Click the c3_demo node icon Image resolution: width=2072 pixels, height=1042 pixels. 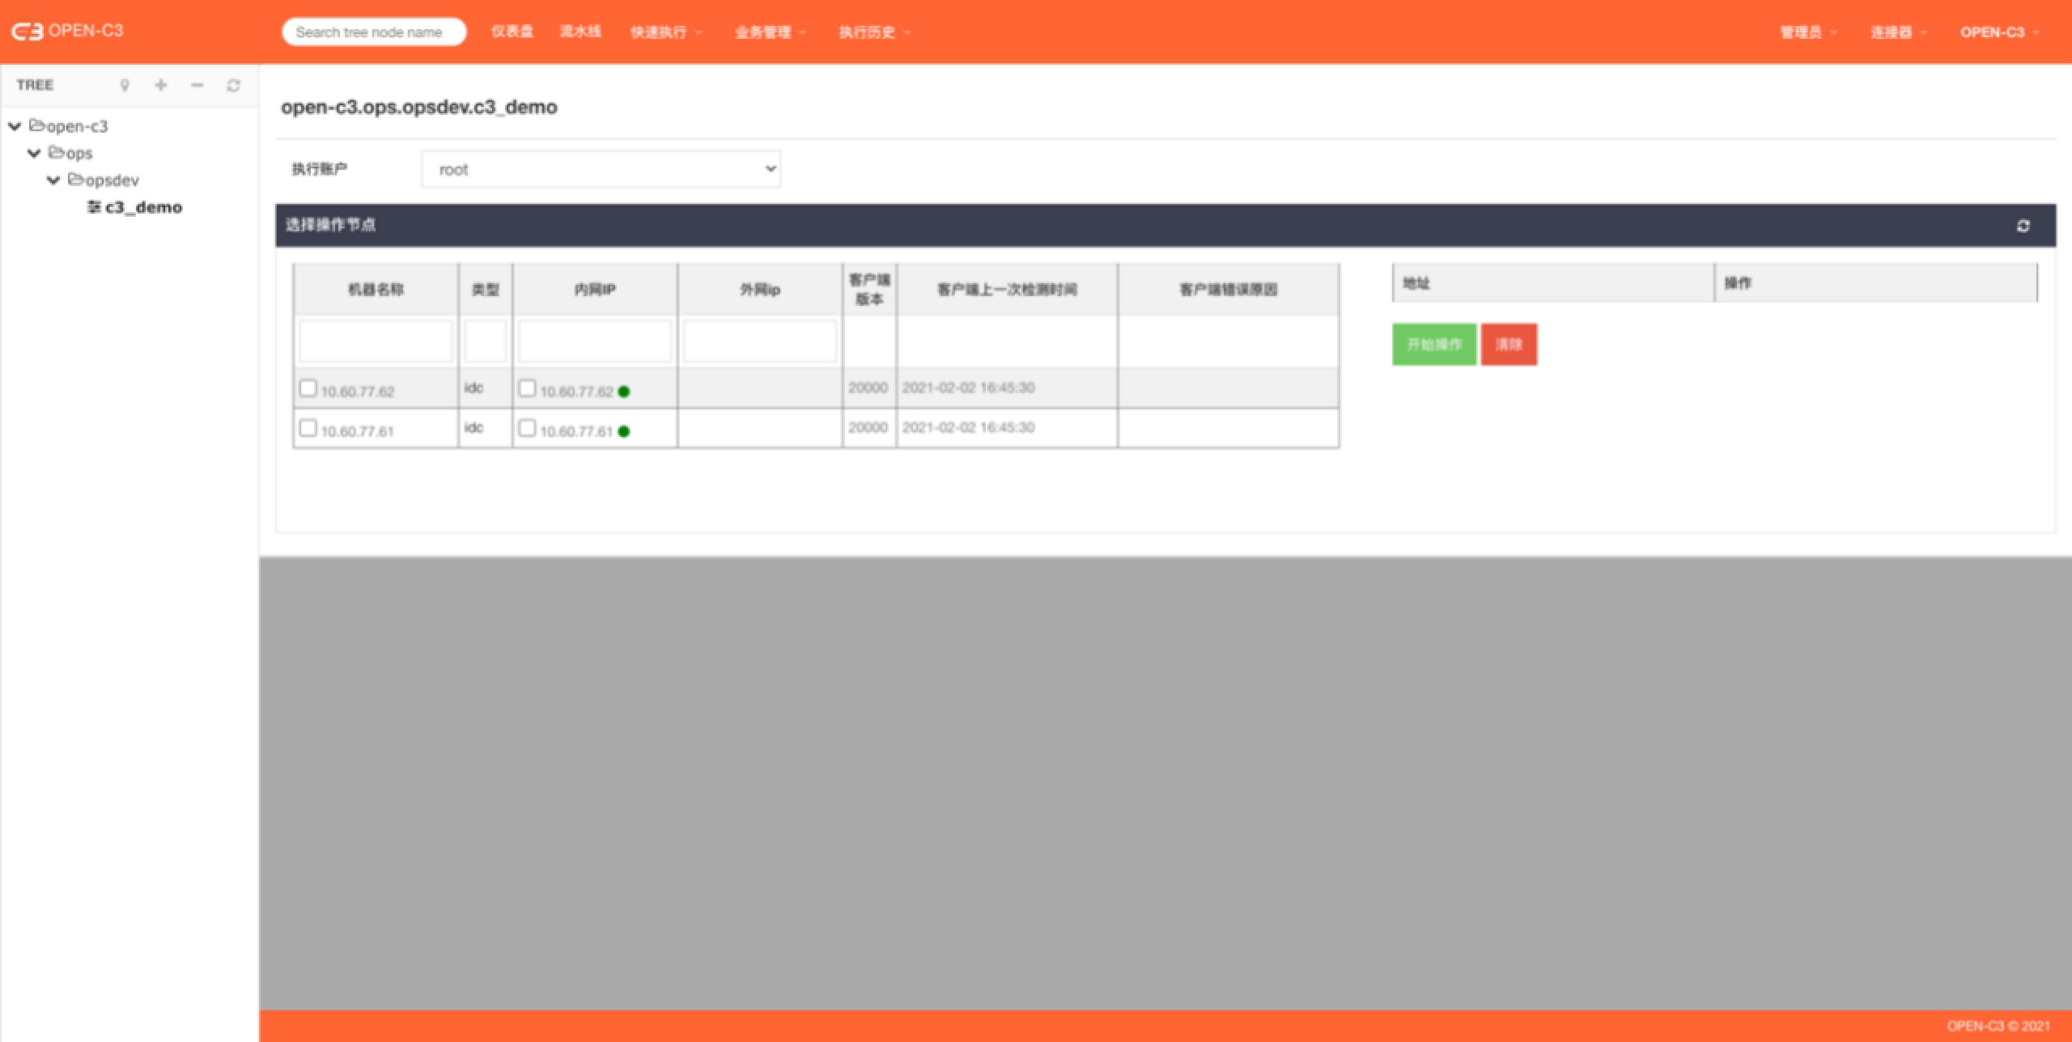[94, 207]
